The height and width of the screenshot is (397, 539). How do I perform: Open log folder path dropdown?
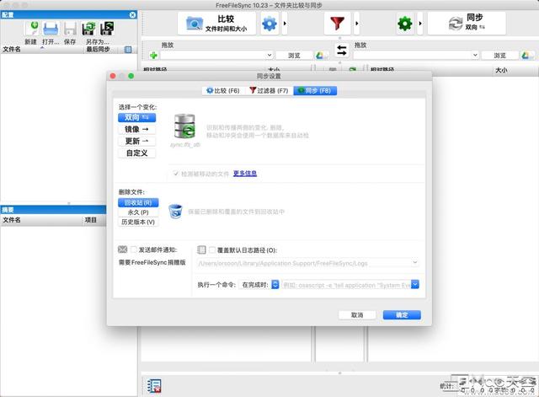(x=415, y=263)
